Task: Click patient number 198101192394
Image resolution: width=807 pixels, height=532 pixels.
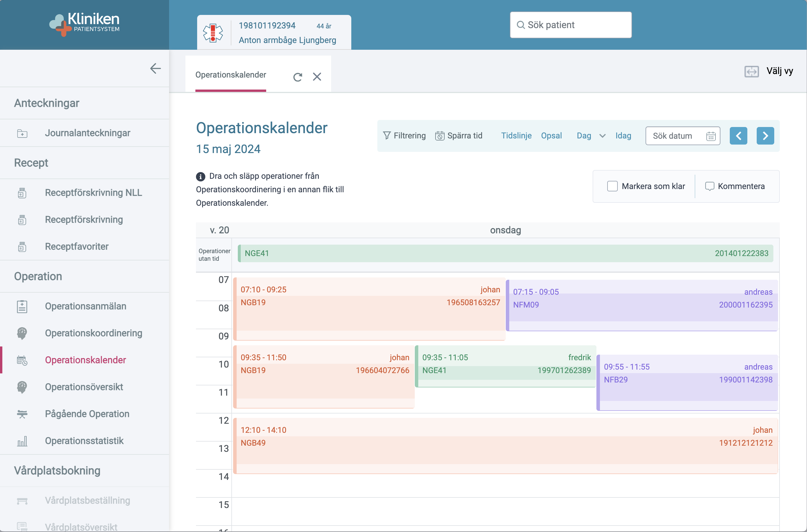Action: pos(267,25)
